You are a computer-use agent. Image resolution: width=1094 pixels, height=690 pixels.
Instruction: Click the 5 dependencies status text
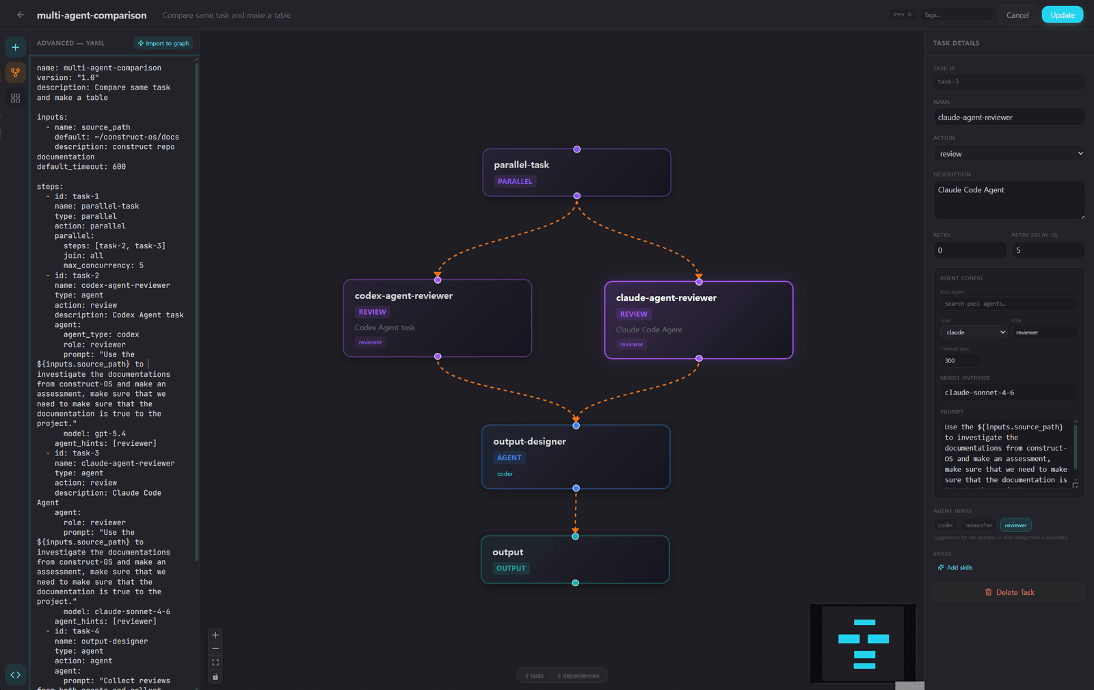click(x=578, y=676)
